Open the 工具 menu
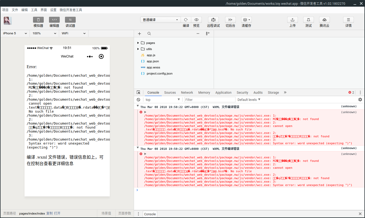This screenshot has width=365, height=218. point(34,10)
